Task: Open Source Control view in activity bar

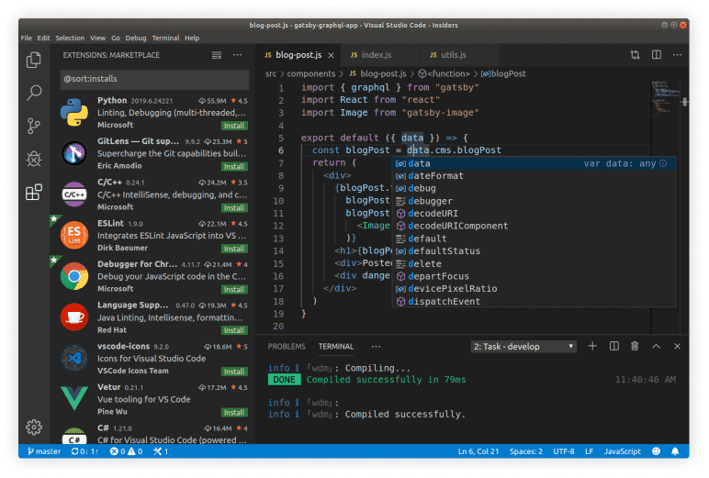Action: (x=33, y=126)
